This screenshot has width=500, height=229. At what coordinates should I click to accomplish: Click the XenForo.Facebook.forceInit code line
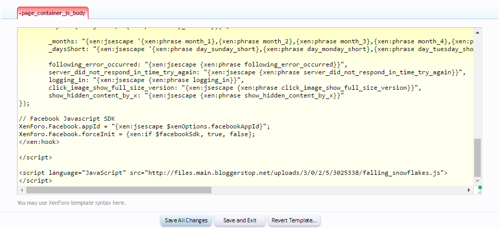[137, 134]
